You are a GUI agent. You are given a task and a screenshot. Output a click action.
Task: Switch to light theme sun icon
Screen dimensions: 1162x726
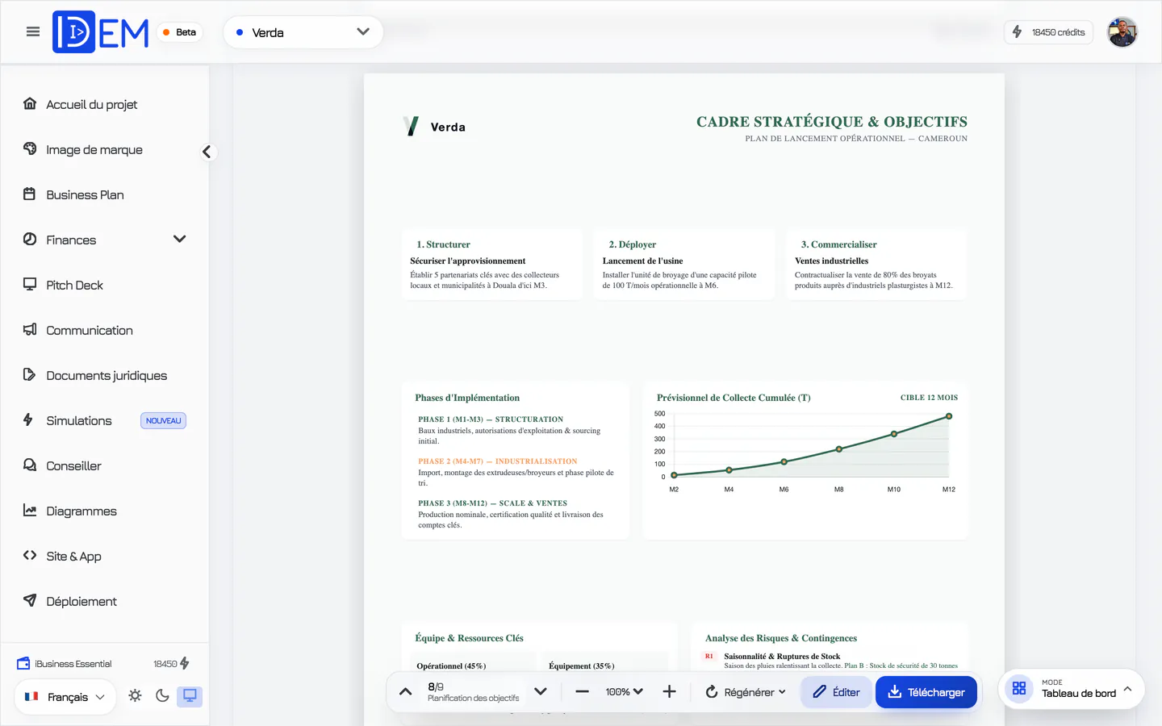(135, 696)
